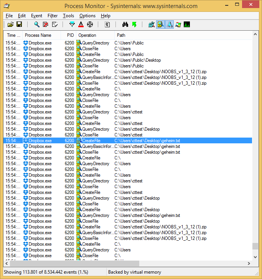Click the Jump To Object green arrow icon
This screenshot has height=279, width=262.
(134, 25)
